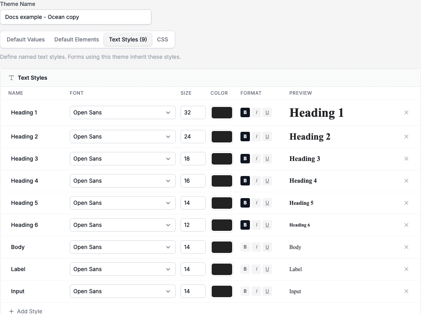Open font dropdown for Heading 3
The image size is (421, 322).
point(123,159)
